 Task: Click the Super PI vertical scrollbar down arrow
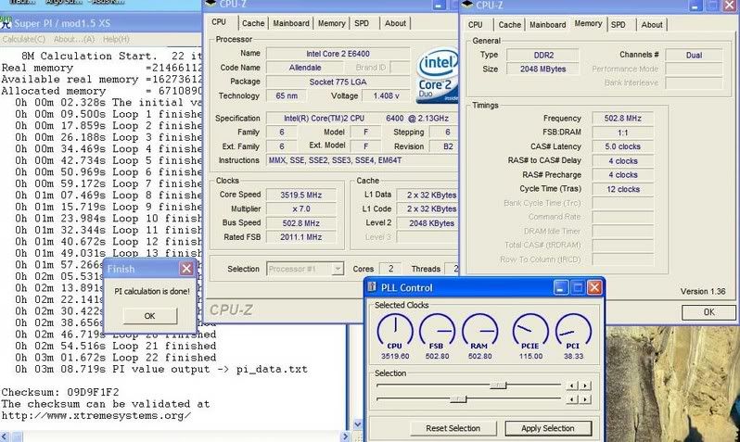click(x=358, y=424)
